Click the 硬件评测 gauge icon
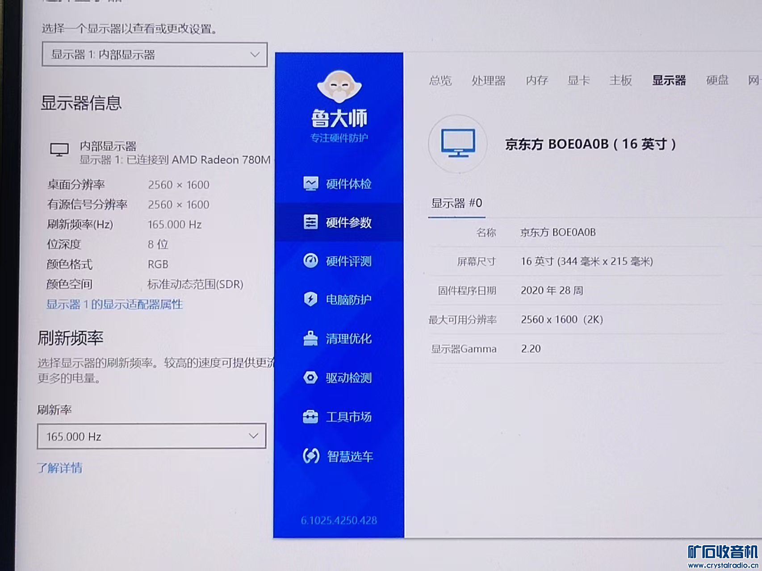The image size is (762, 571). [x=310, y=261]
